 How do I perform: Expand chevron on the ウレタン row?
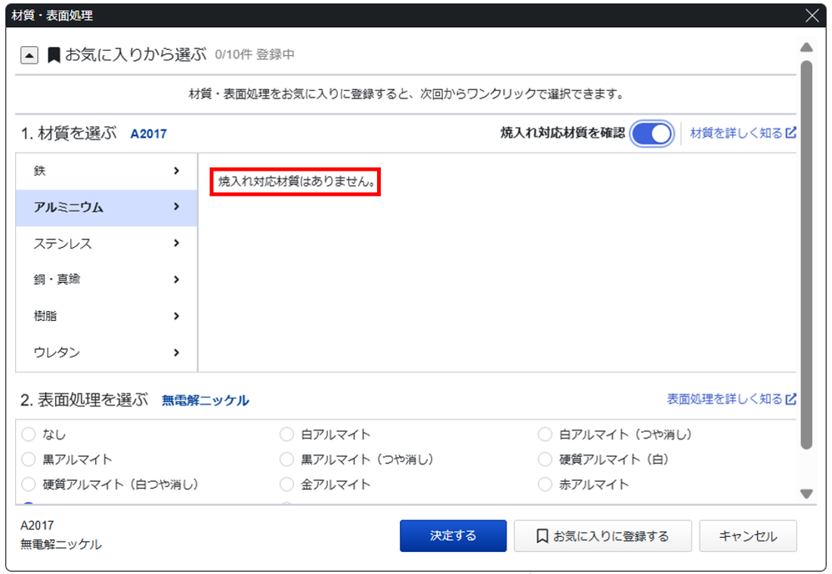point(177,353)
